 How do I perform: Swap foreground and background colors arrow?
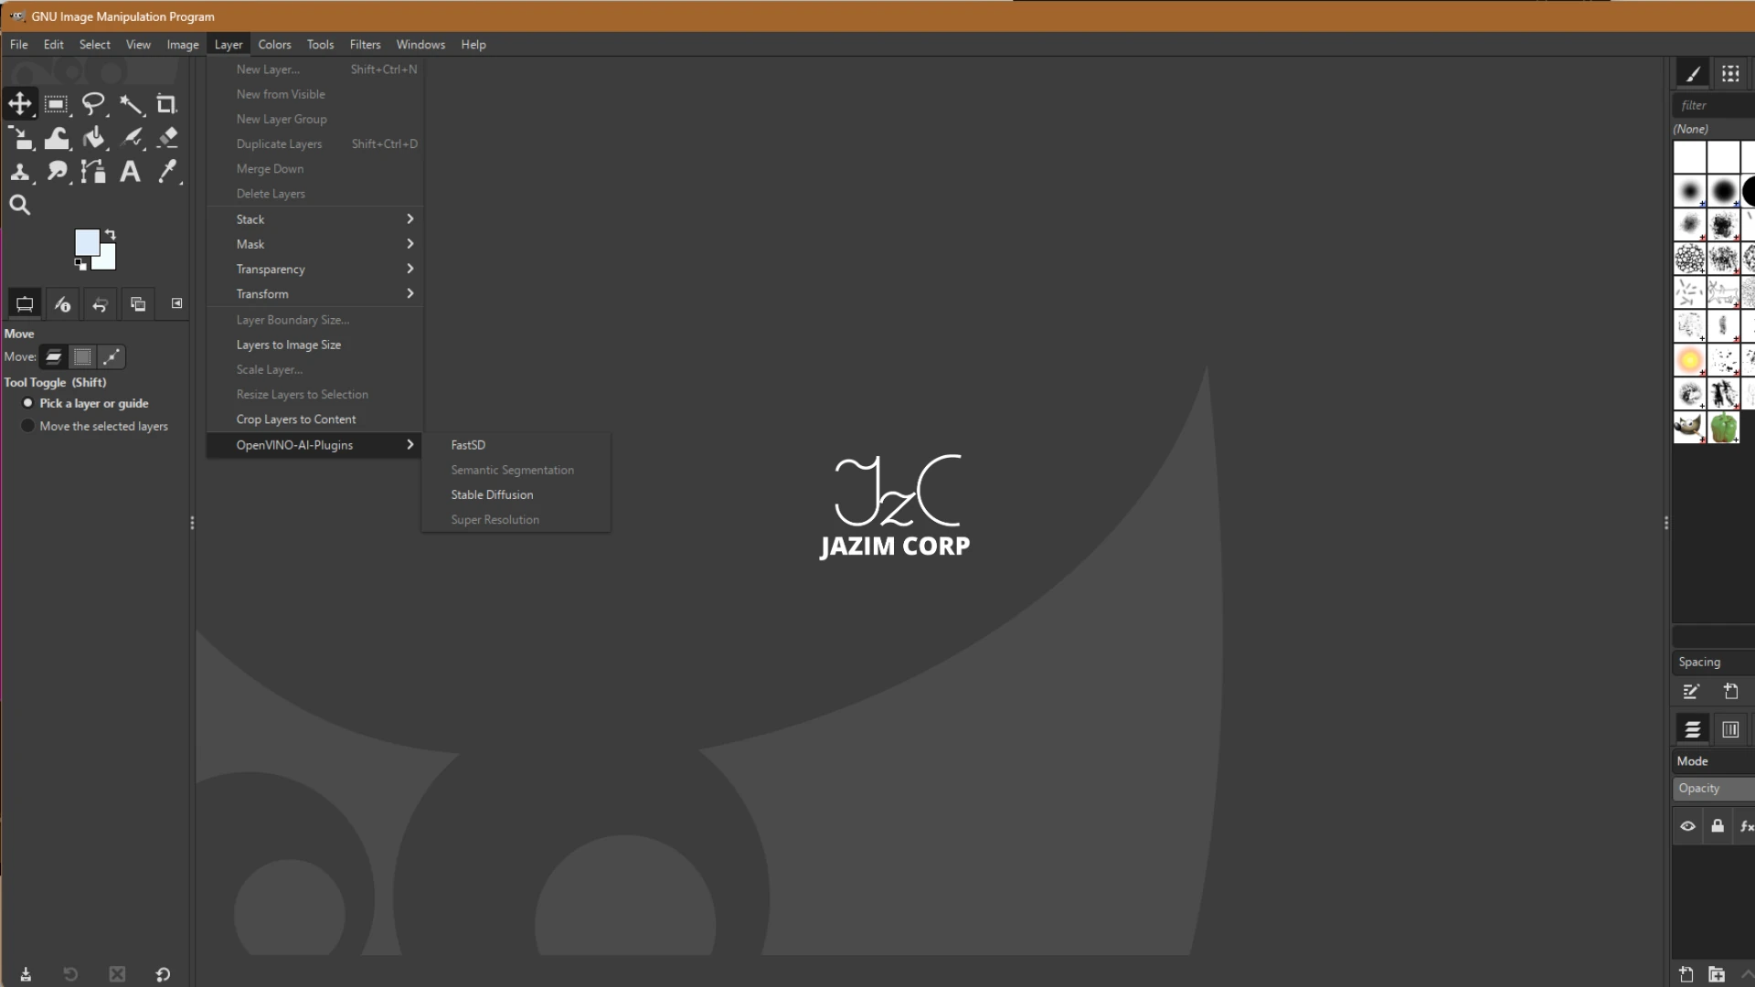coord(111,234)
